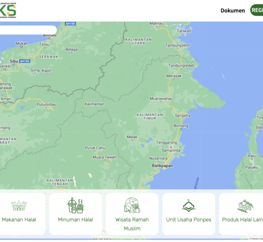Screen dimensions: 263x242
Task: Click the AH150 road badge near Sibu
Action: pos(24,61)
